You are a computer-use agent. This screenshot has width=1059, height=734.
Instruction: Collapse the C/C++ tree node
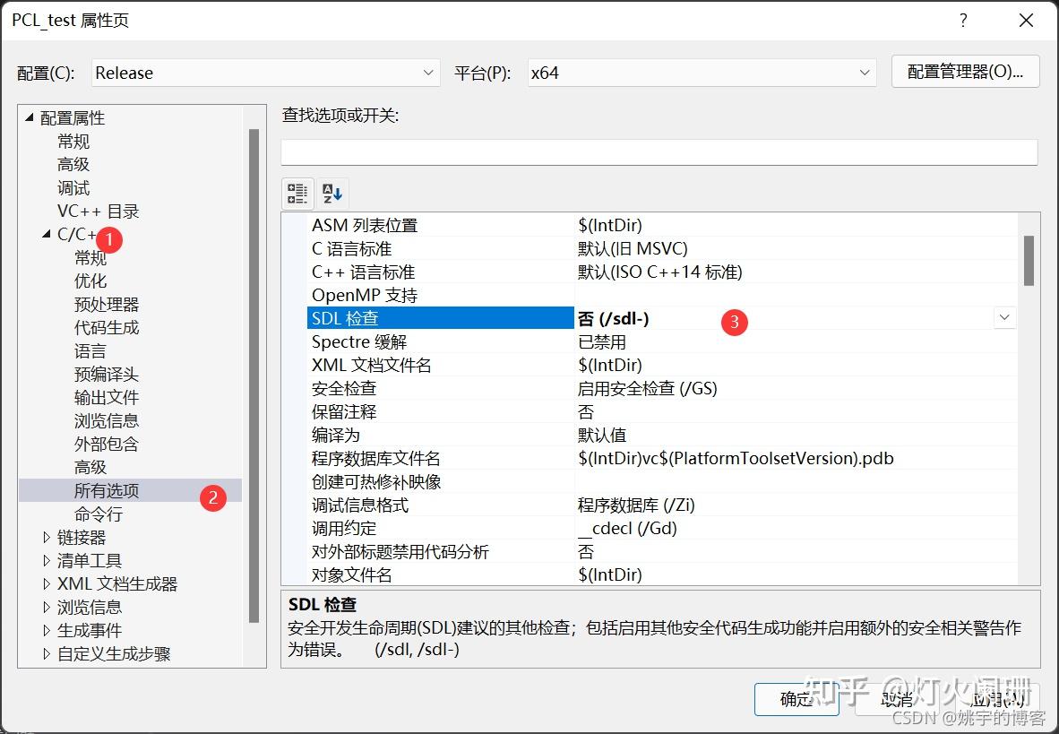click(x=46, y=234)
